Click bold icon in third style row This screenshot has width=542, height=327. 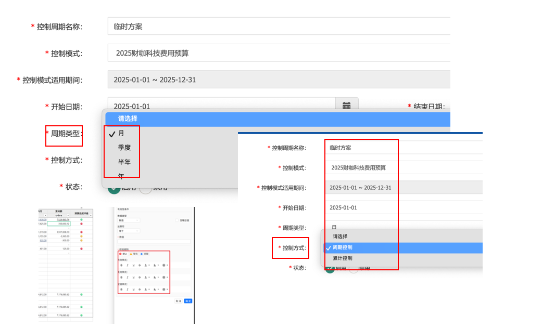coord(121,290)
